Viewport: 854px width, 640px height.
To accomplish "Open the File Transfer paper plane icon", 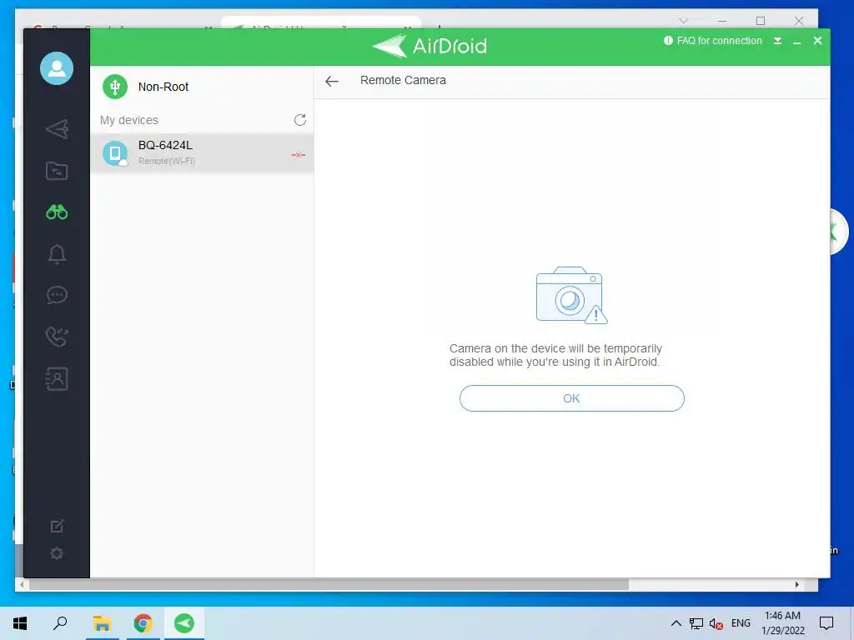I will point(58,129).
